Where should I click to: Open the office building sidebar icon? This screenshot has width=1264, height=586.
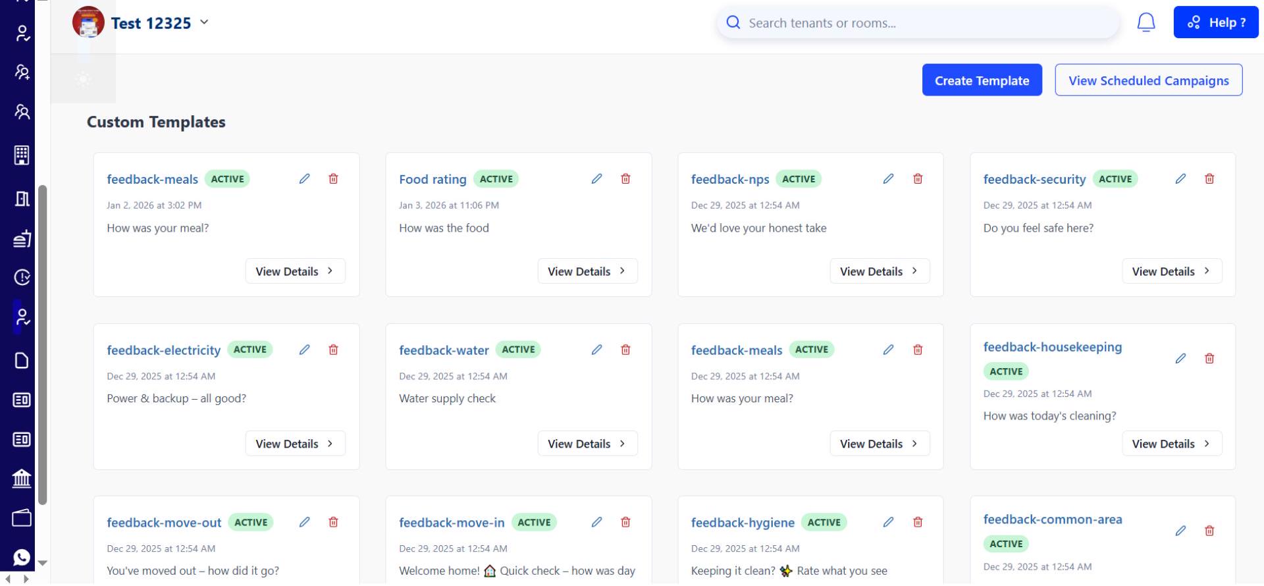[22, 155]
